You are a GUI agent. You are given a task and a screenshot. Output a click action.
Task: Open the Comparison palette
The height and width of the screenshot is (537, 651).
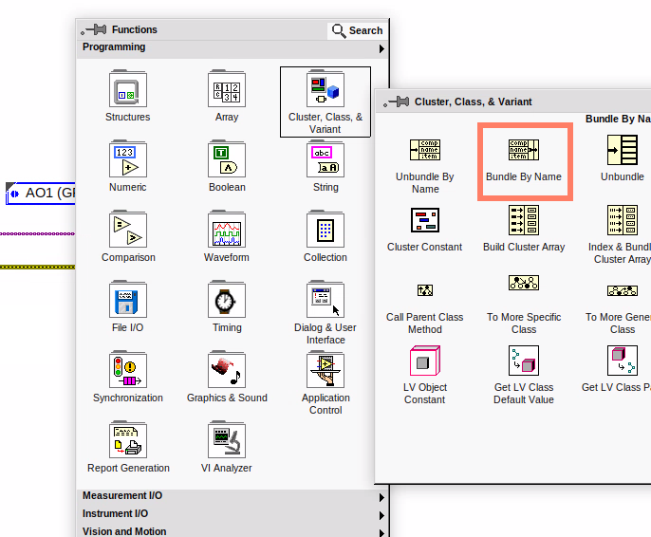click(128, 230)
